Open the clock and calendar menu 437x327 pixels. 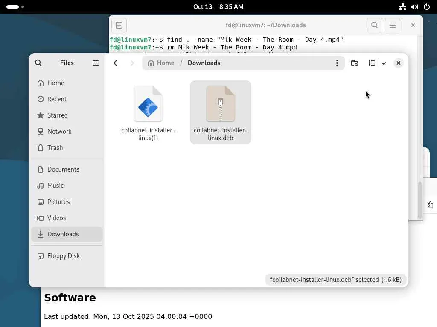click(218, 7)
